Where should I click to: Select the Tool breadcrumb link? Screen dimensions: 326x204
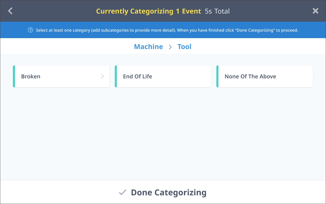(x=184, y=47)
